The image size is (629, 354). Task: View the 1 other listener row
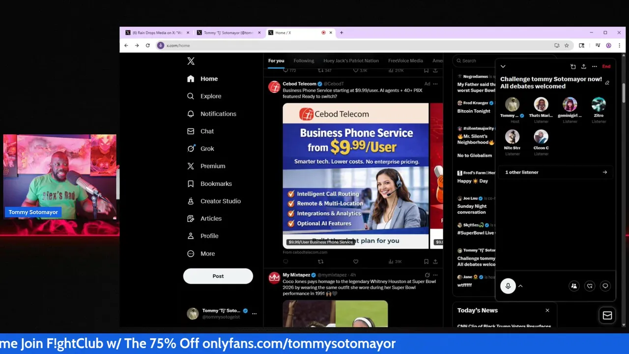tap(556, 173)
